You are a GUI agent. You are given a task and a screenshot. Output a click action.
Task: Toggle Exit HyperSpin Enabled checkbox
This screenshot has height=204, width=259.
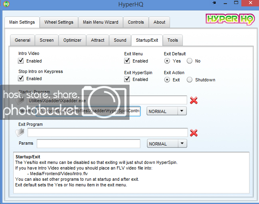[127, 79]
